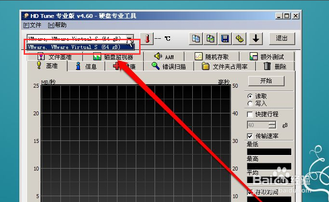Open the options wrench icon
The width and height of the screenshot is (329, 202).
pos(240,39)
